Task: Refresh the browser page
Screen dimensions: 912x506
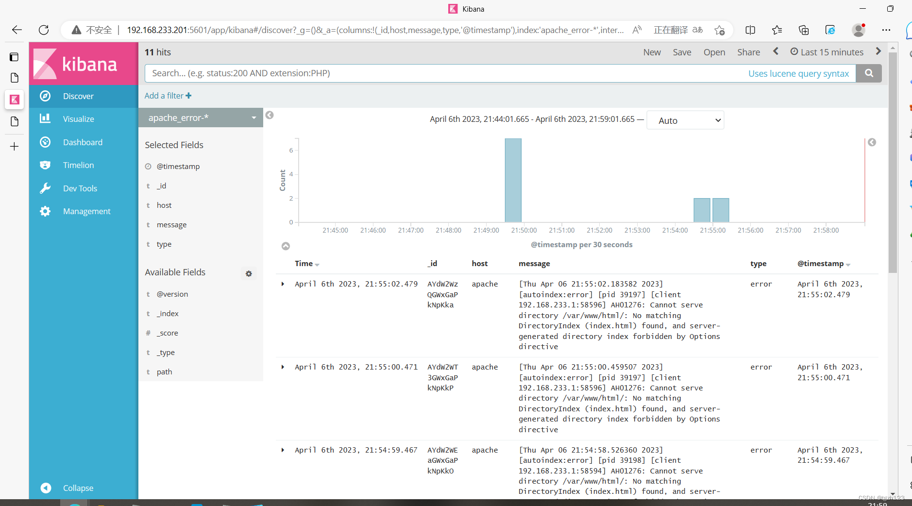Action: point(44,30)
